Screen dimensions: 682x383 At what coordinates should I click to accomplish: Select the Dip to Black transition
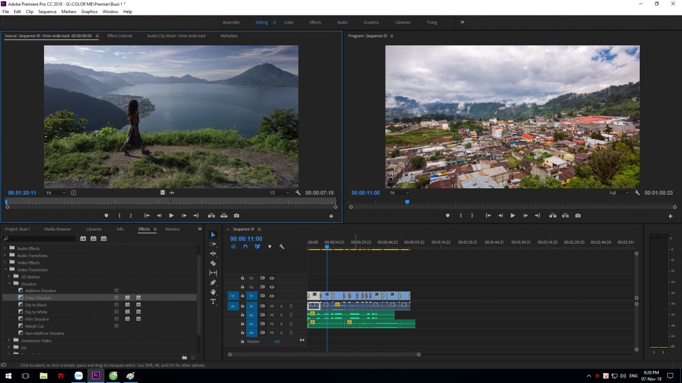click(36, 305)
